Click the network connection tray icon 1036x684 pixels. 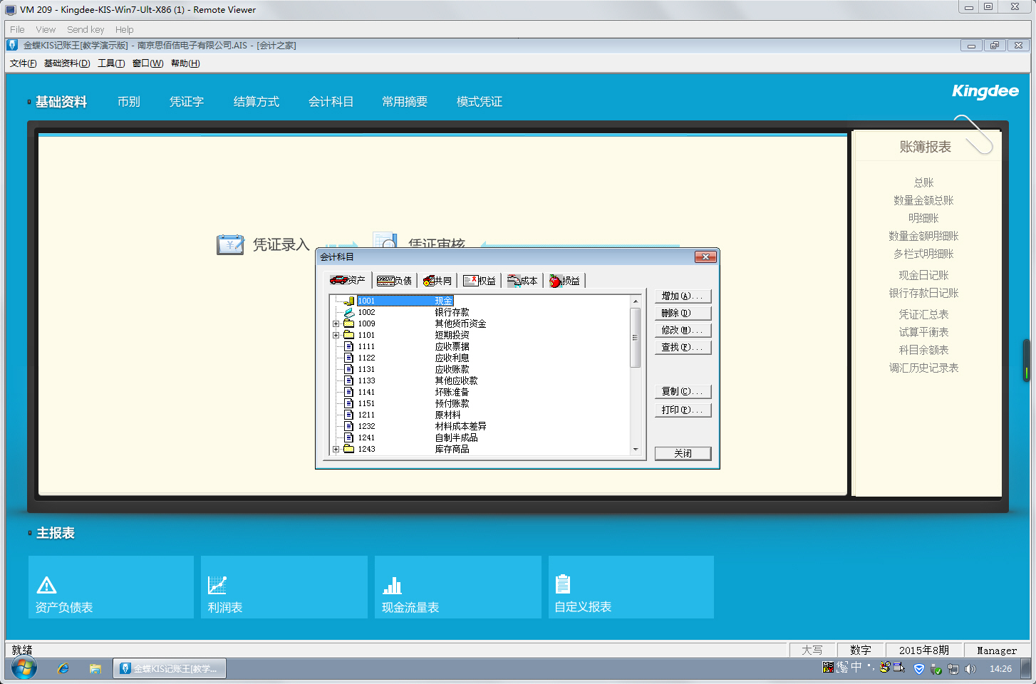click(953, 668)
